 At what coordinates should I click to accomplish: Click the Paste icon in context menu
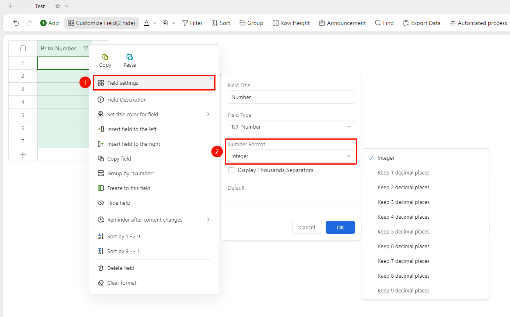click(x=129, y=57)
